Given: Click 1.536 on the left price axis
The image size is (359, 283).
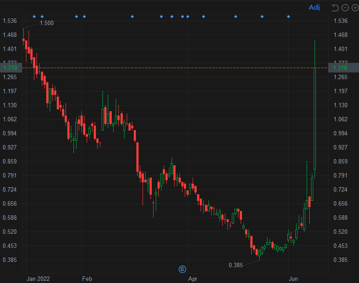Looking at the screenshot, I should 10,21.
